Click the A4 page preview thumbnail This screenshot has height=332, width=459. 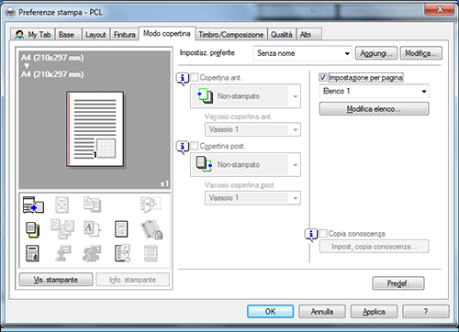coord(95,129)
